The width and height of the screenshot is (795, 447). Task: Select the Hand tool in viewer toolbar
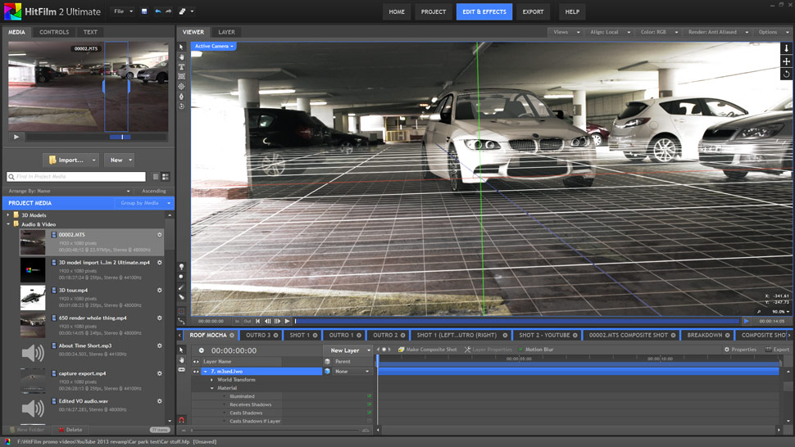point(182,57)
